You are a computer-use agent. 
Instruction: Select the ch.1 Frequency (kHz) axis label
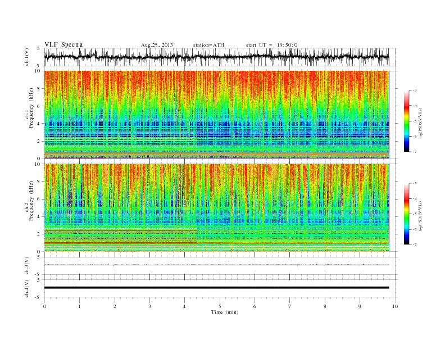tap(29, 108)
